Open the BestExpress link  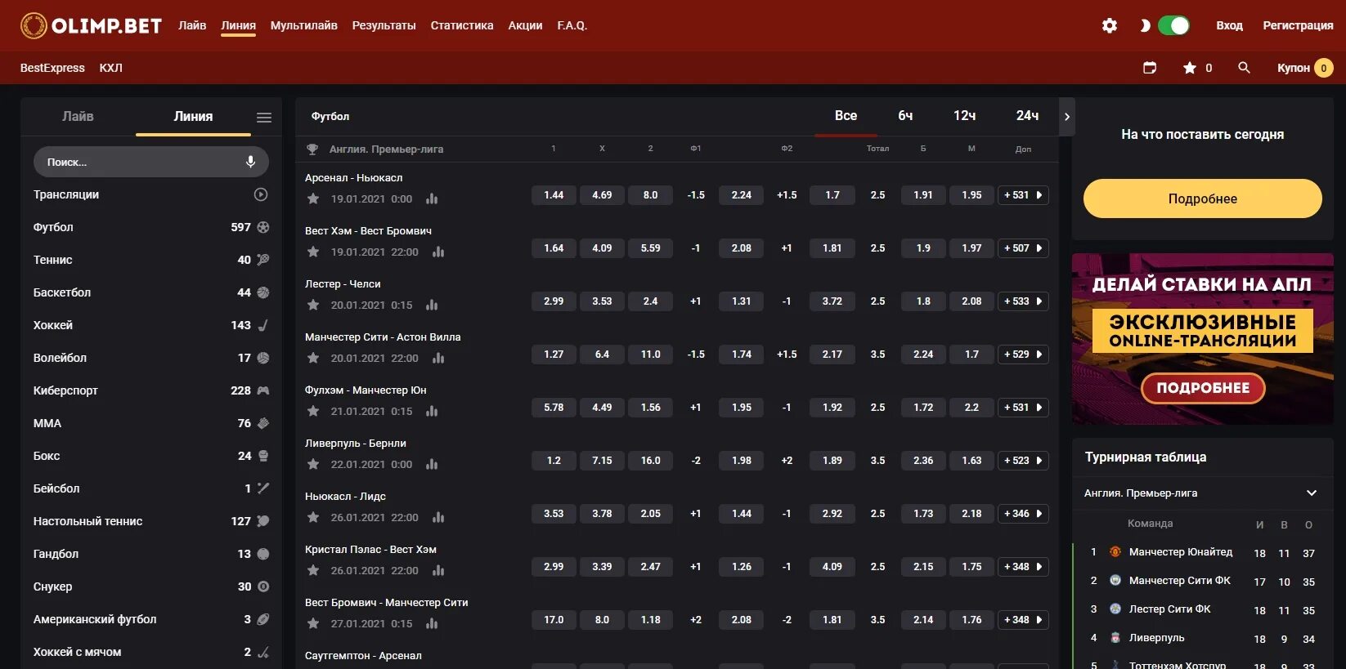pyautogui.click(x=52, y=68)
